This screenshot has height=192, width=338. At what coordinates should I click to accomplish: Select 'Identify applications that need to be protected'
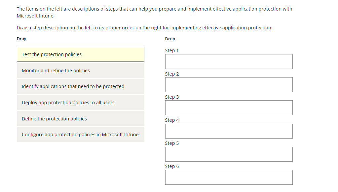(x=80, y=86)
